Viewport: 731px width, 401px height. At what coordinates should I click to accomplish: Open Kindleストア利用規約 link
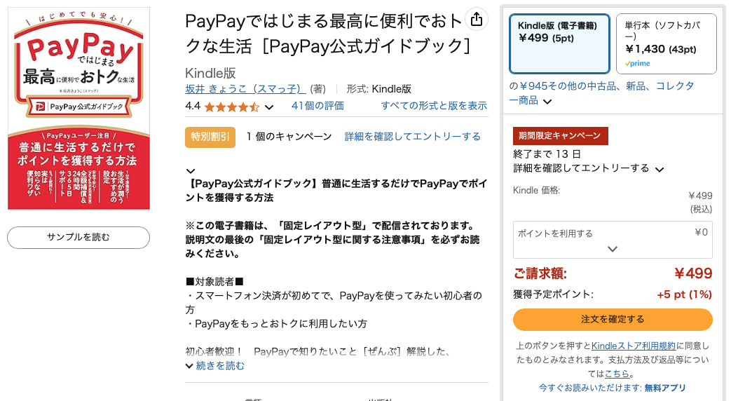click(x=634, y=346)
